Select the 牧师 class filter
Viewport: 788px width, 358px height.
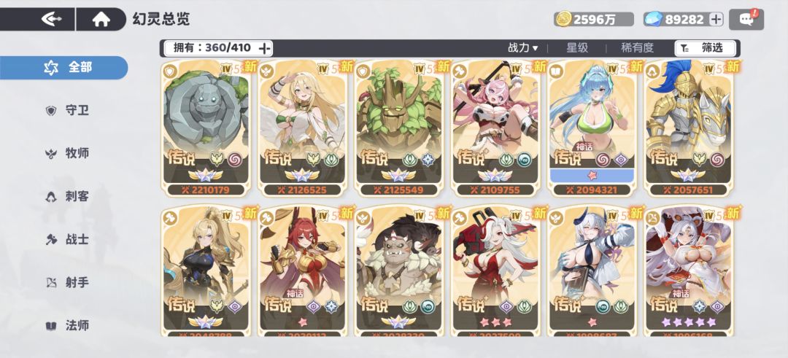point(67,154)
